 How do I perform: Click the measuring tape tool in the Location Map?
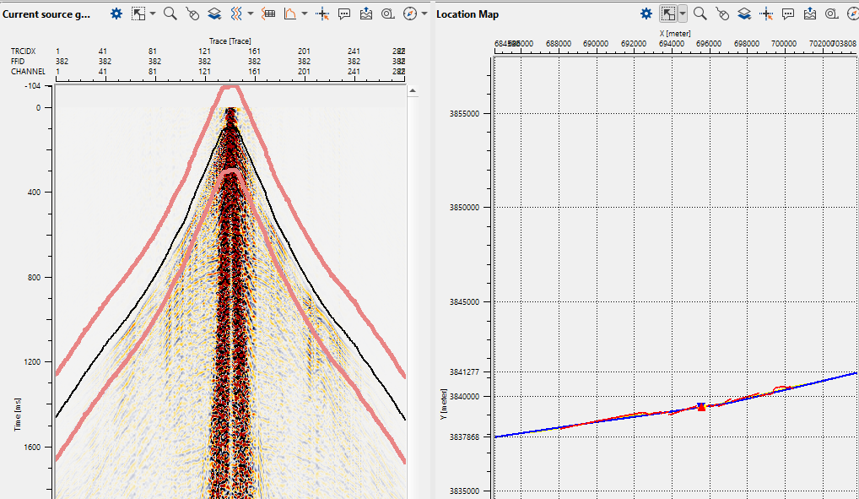[x=831, y=14]
